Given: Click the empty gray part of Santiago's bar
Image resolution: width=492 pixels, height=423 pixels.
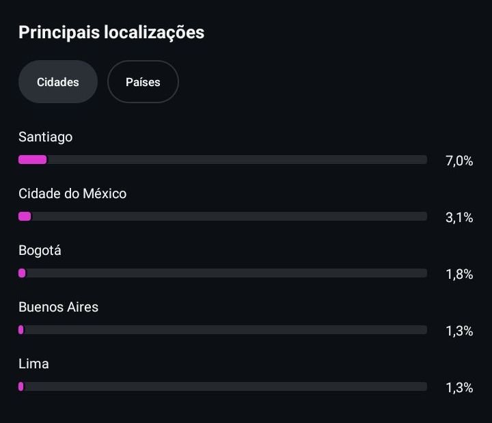Looking at the screenshot, I should tap(236, 160).
